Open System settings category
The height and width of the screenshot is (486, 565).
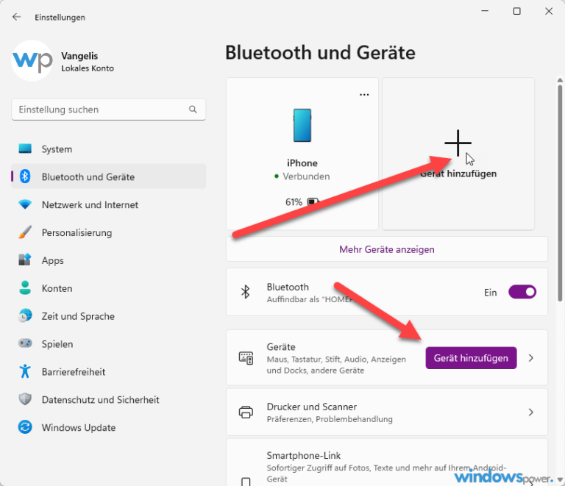pos(108,149)
